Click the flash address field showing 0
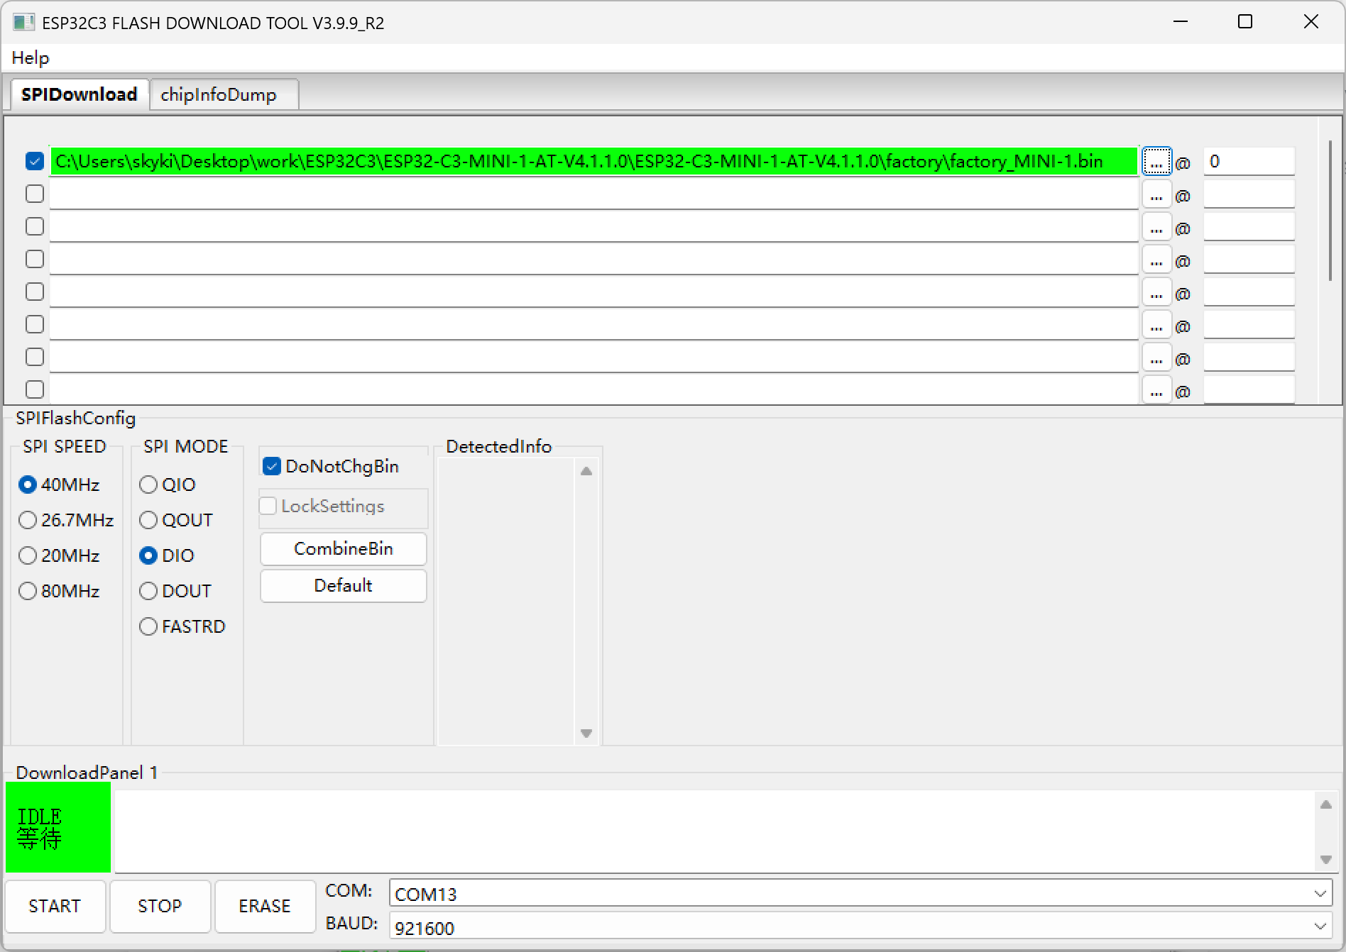The width and height of the screenshot is (1346, 952). point(1249,161)
